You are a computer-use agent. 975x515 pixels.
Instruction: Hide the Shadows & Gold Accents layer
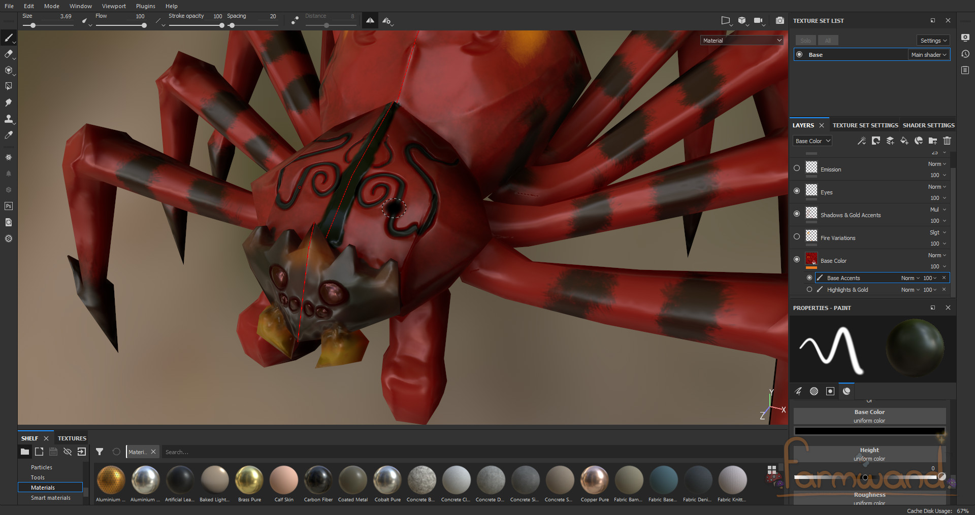[797, 214]
